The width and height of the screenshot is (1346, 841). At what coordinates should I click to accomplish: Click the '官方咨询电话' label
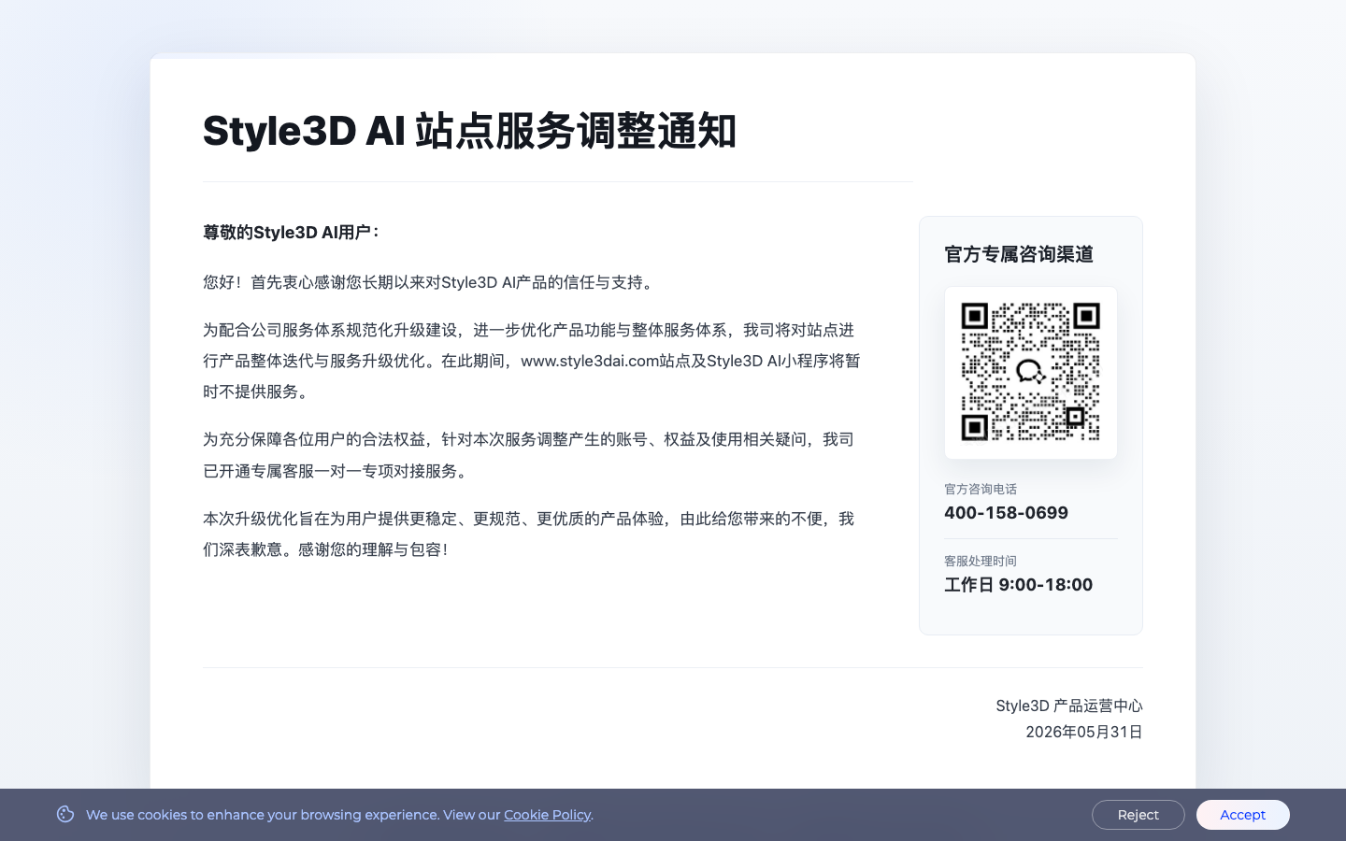[x=981, y=489]
